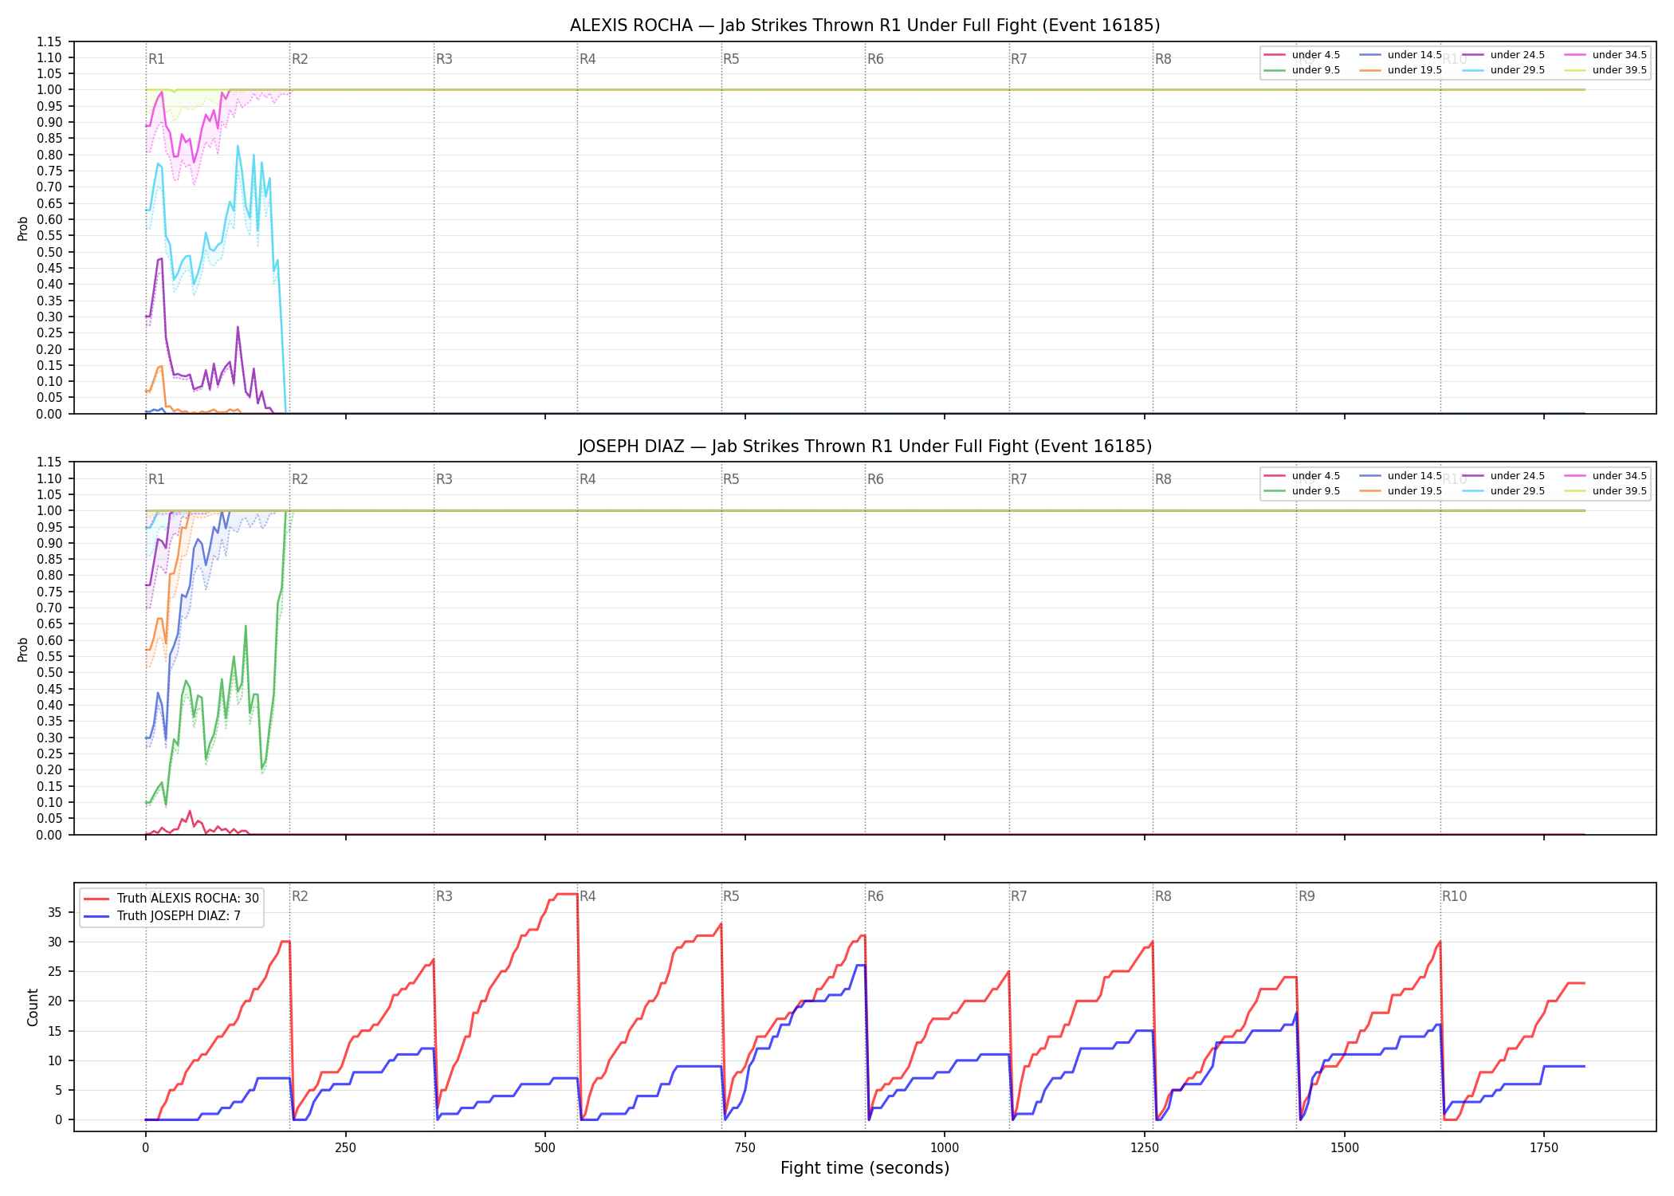Click the R10 round marker in the Count chart
Viewport: 1674px width, 1196px height.
coord(1454,896)
